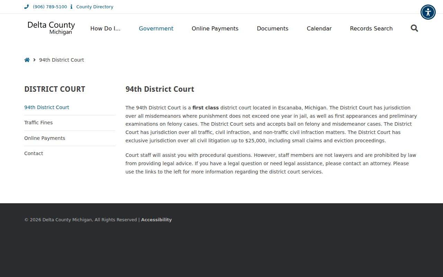The width and height of the screenshot is (443, 277).
Task: Go to home via breadcrumb house icon
Action: pyautogui.click(x=27, y=60)
